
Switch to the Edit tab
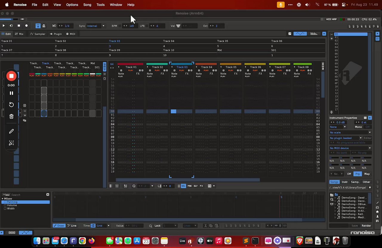(6, 34)
